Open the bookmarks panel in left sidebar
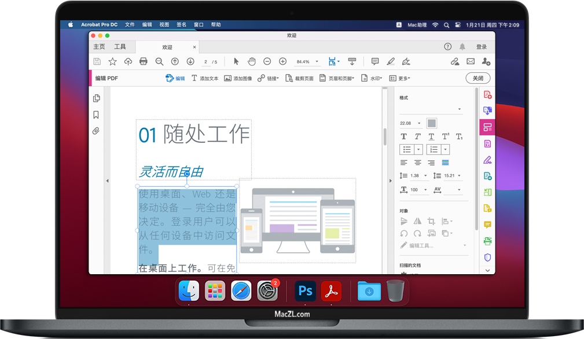Screen dimensions: 584x339 coord(96,115)
